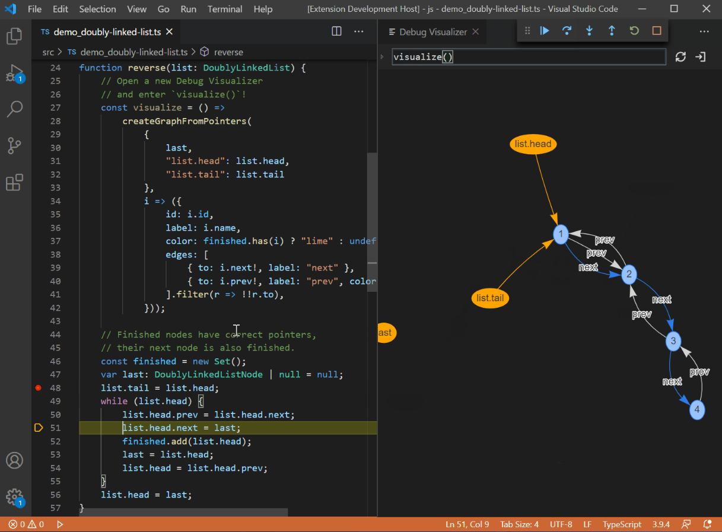This screenshot has height=532, width=722.
Task: Click the debug Continue button
Action: pos(545,31)
